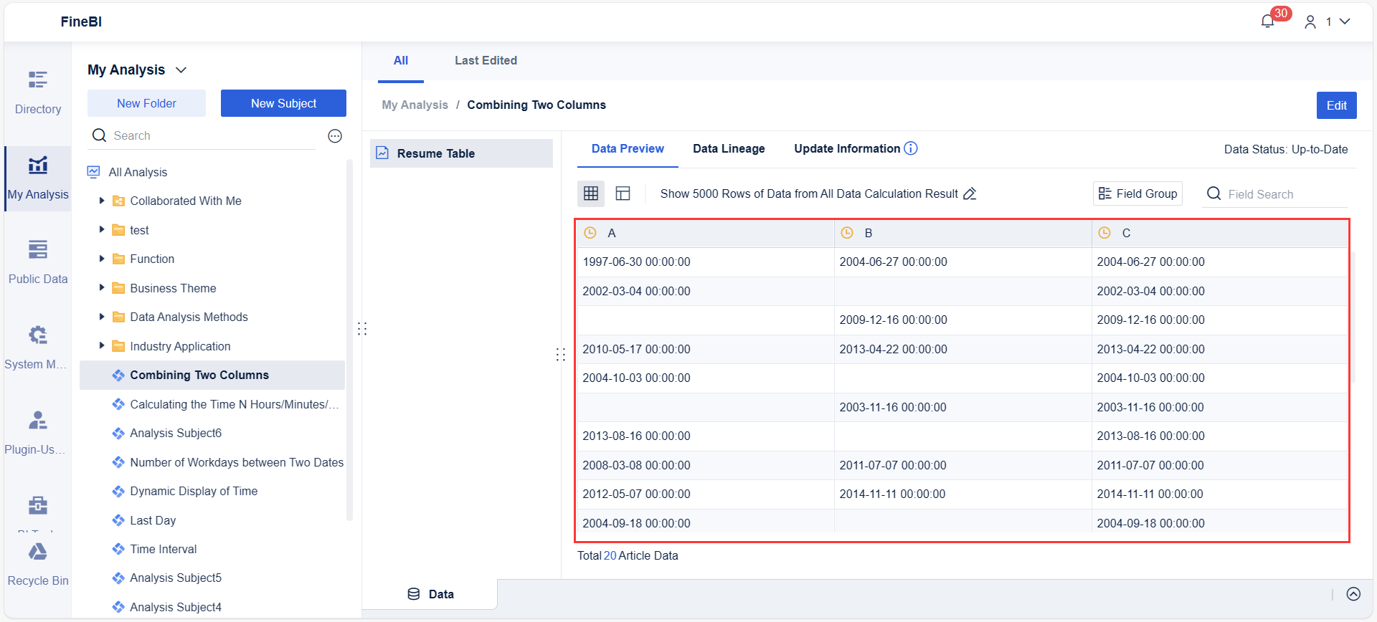1377x622 pixels.
Task: Open Number of Workdays between Two Dates
Action: click(237, 462)
